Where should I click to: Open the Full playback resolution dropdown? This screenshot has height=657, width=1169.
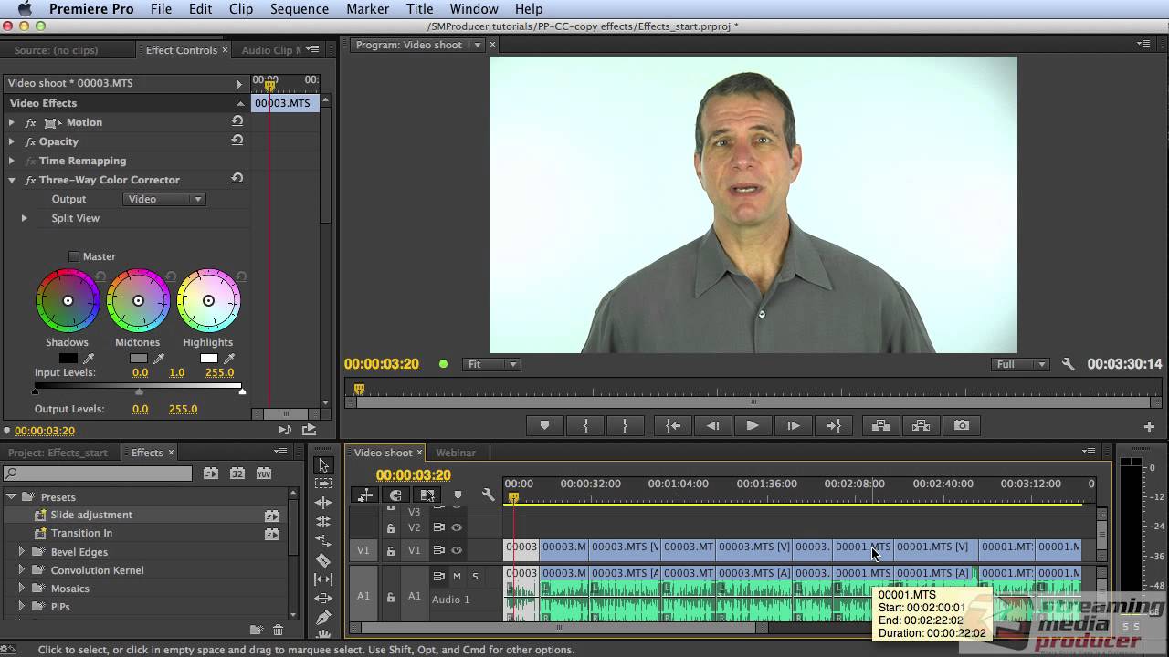click(1020, 364)
